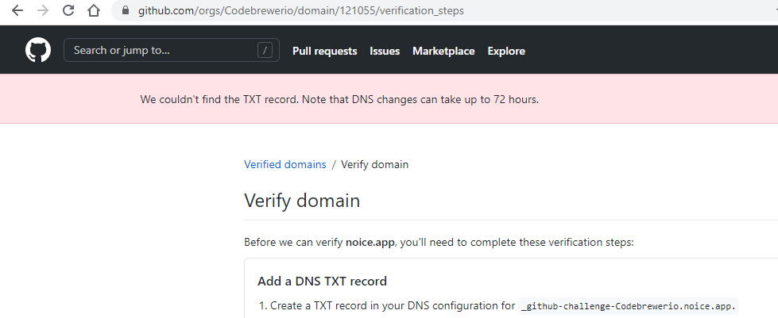
Task: Click the TXT record not found error banner
Action: point(389,98)
